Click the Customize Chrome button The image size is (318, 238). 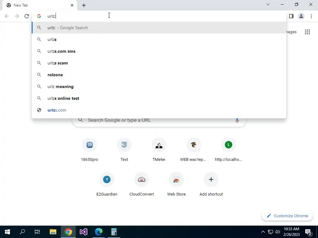[287, 216]
